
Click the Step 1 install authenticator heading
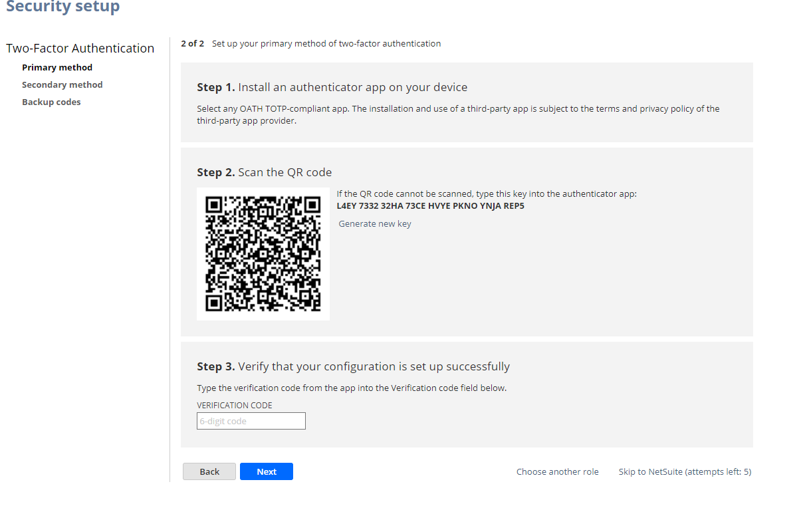[332, 87]
